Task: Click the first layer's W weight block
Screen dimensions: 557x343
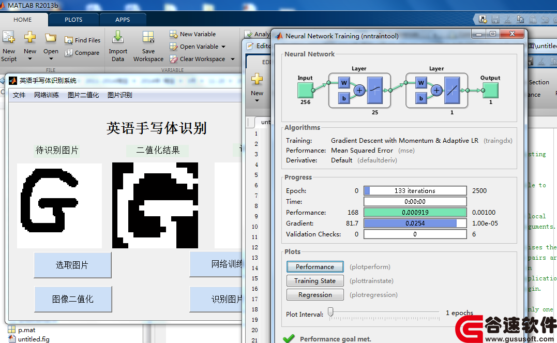Action: (344, 83)
